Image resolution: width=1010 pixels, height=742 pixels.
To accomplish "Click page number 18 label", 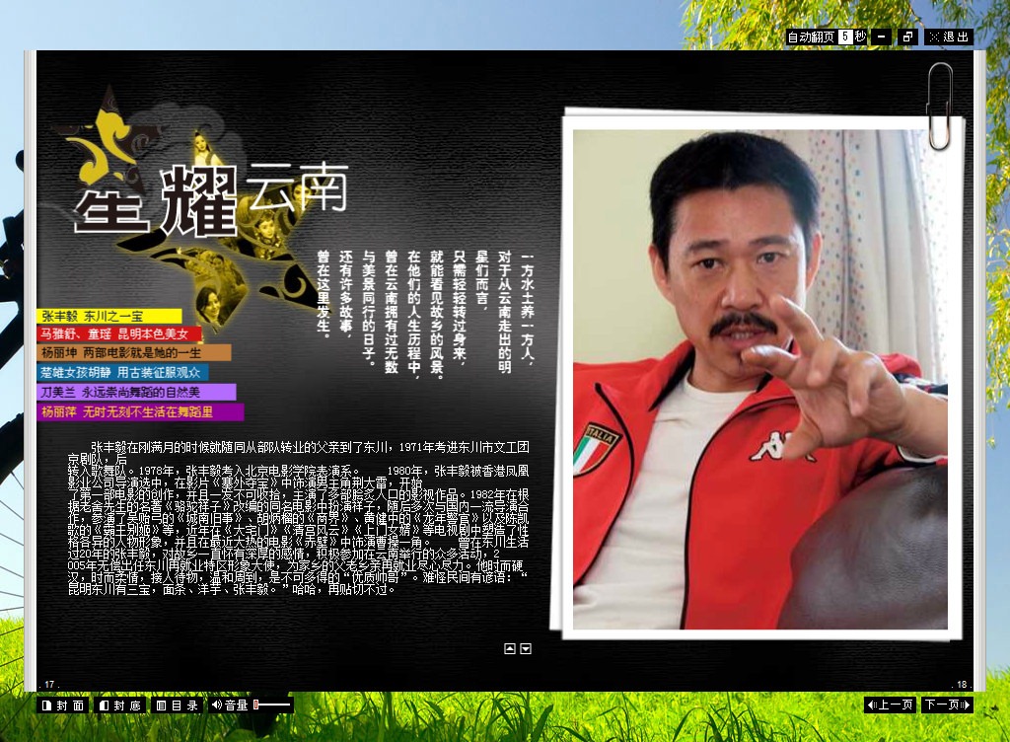I will tap(962, 684).
